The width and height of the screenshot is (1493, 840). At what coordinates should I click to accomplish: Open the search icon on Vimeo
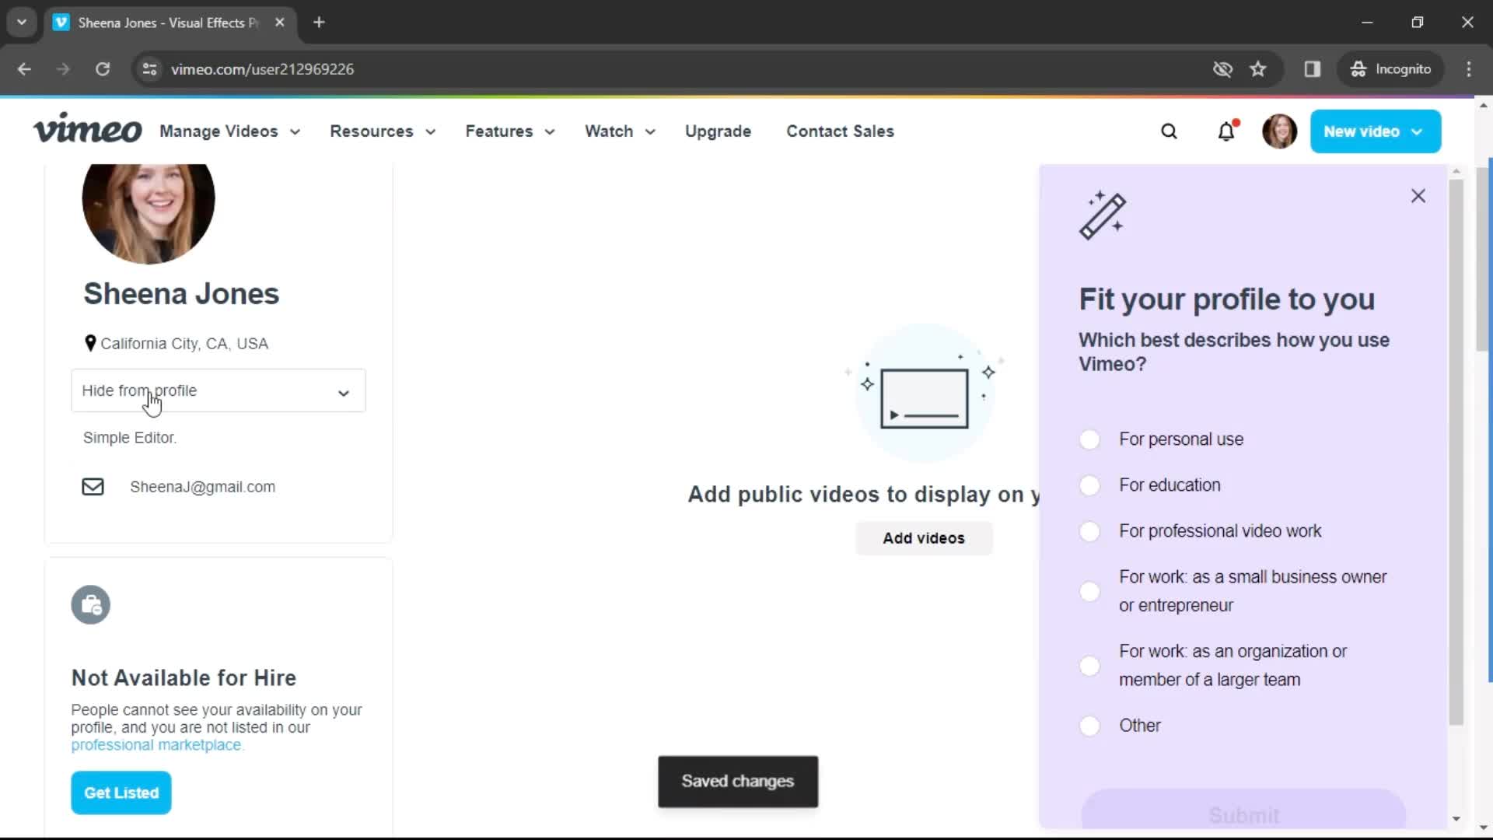coord(1168,131)
